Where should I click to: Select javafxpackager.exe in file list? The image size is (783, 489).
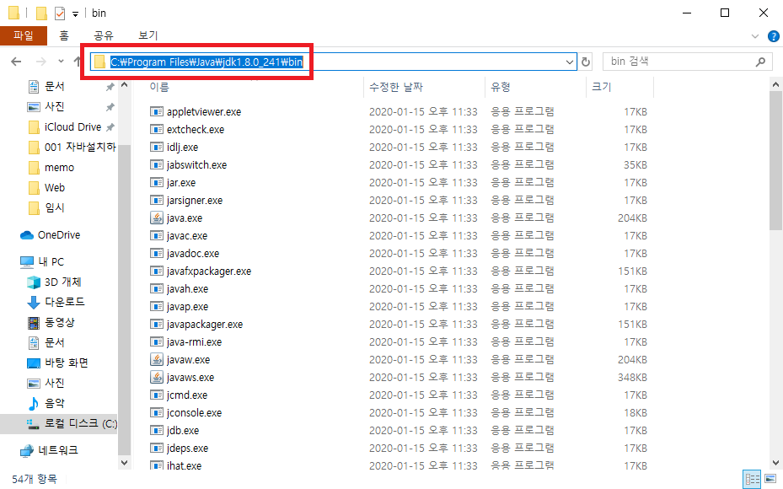coord(209,271)
